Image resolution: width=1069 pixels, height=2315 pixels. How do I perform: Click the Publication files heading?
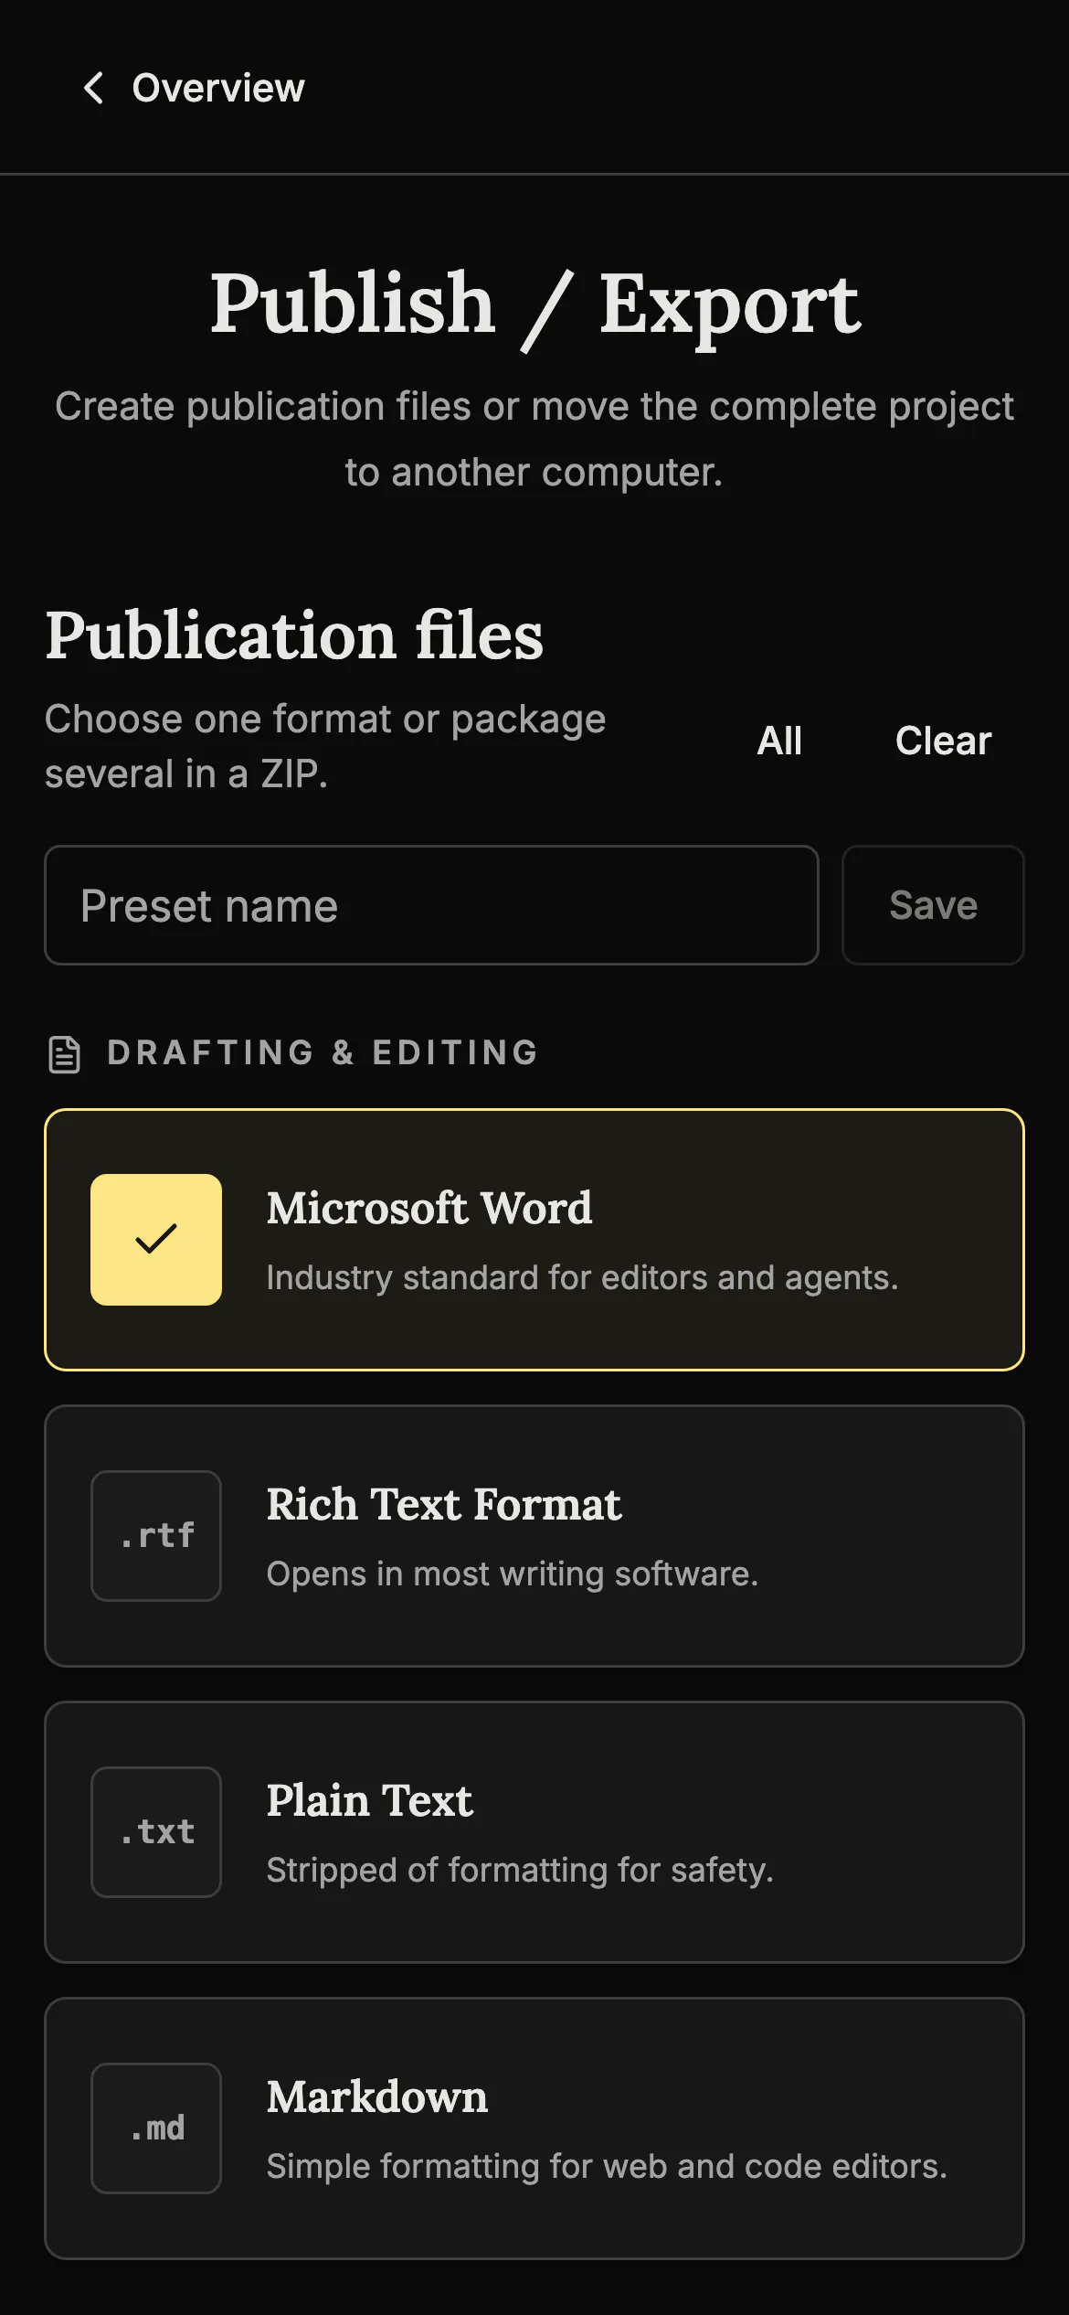tap(294, 636)
